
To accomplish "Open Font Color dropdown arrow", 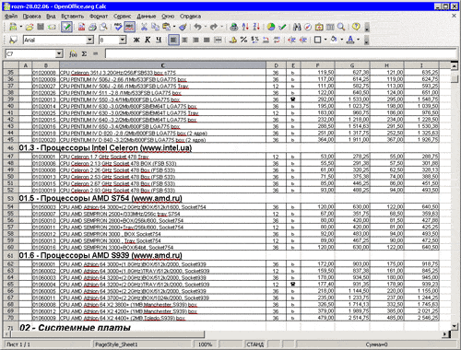I will (358, 40).
